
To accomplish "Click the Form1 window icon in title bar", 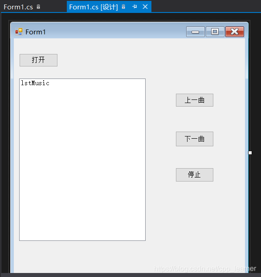I will [19, 32].
